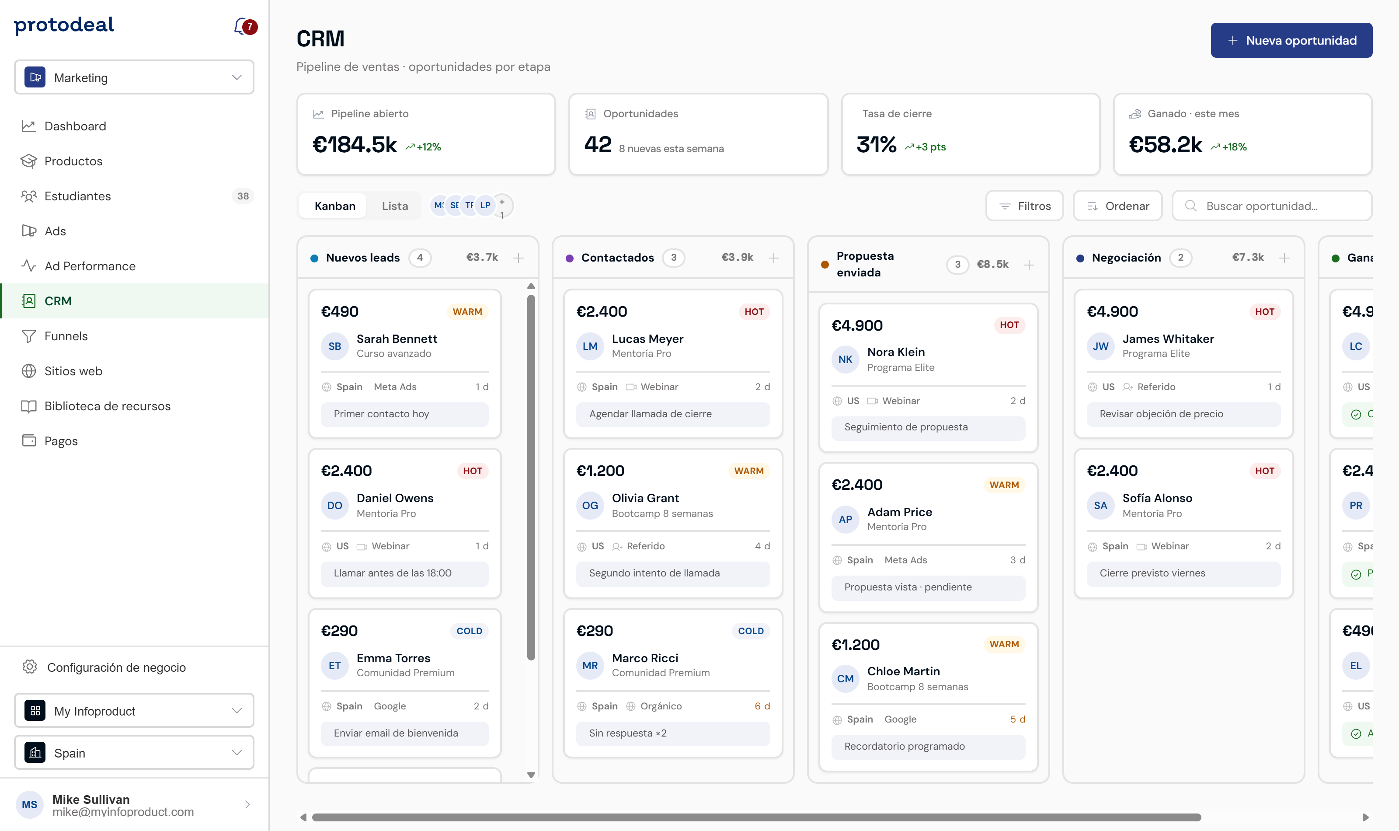The width and height of the screenshot is (1399, 831).
Task: Click the Estudiantes count badge 38
Action: [x=243, y=196]
